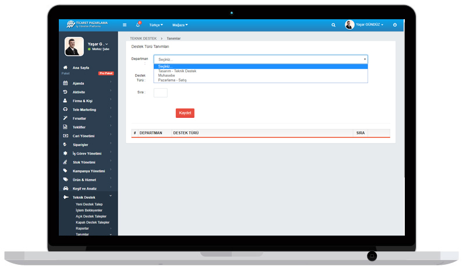Screen dimensions: 466x270
Task: Click the hamburger menu toggle icon
Action: [125, 25]
